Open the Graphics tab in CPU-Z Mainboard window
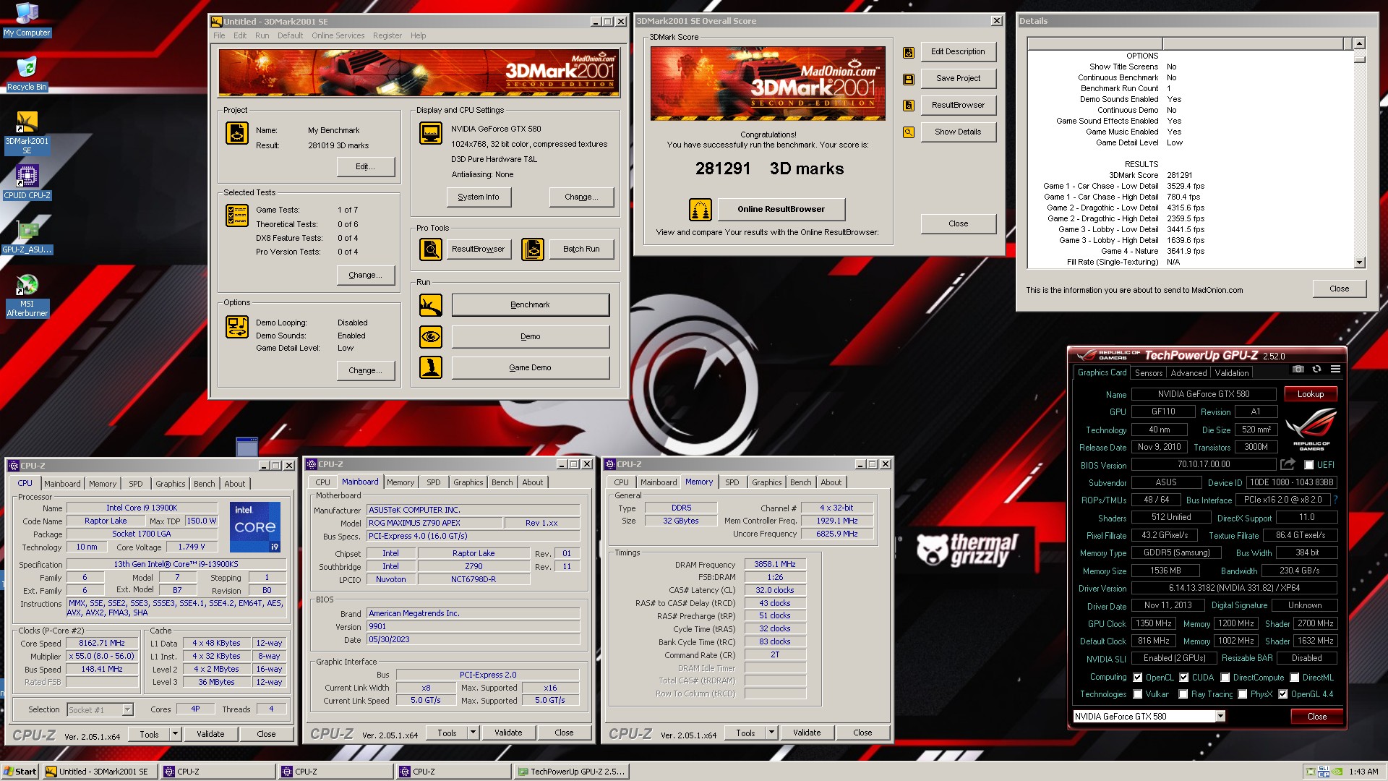The height and width of the screenshot is (781, 1388). [x=468, y=482]
